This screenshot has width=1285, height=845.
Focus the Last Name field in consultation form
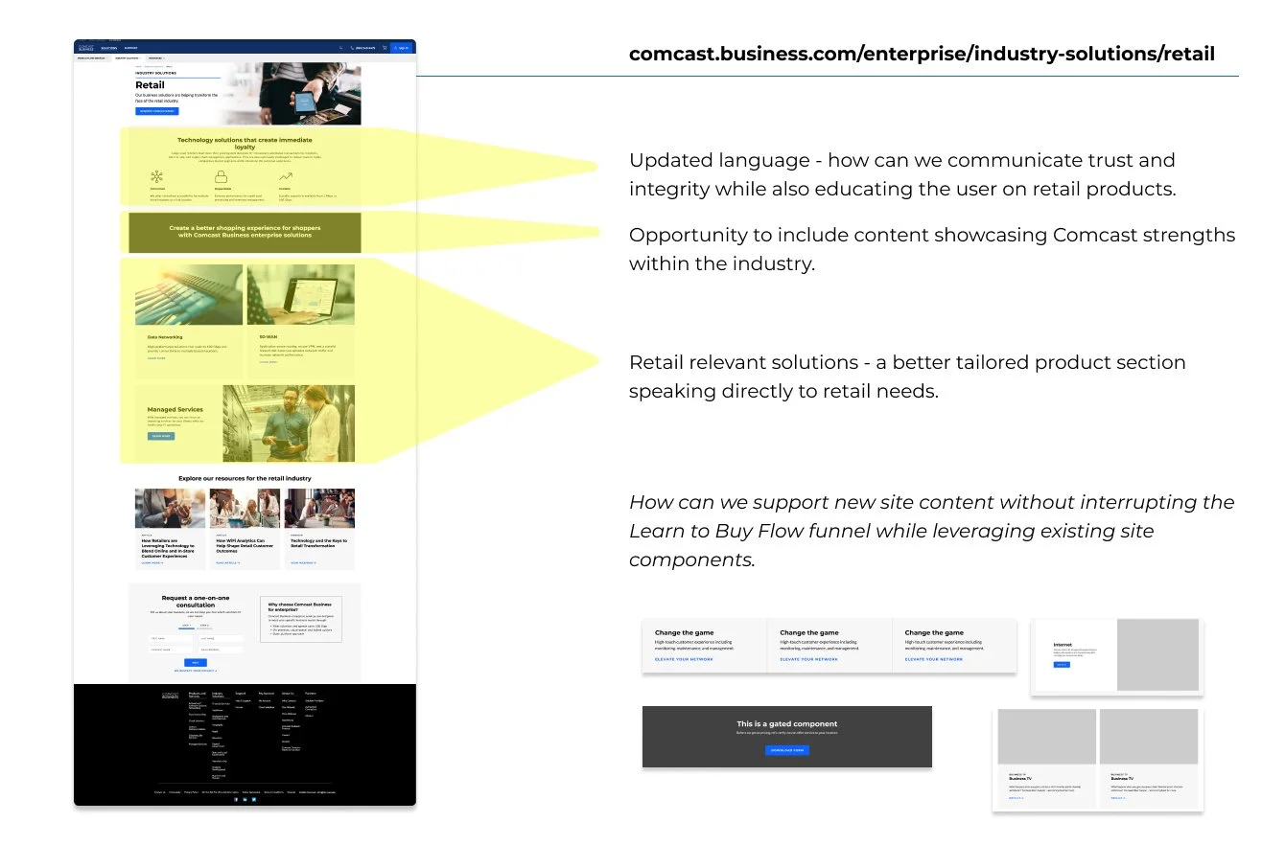[x=221, y=638]
